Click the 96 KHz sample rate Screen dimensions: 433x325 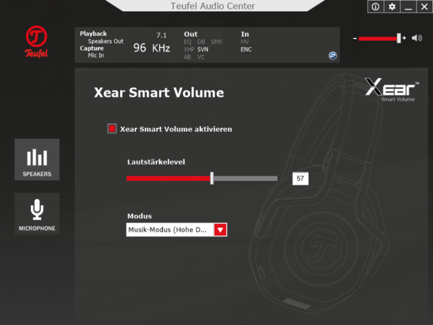pos(152,48)
